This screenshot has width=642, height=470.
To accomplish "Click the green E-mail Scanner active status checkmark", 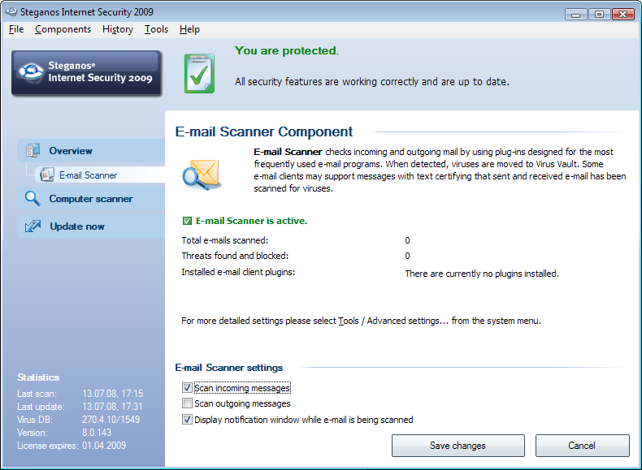I will pos(187,221).
